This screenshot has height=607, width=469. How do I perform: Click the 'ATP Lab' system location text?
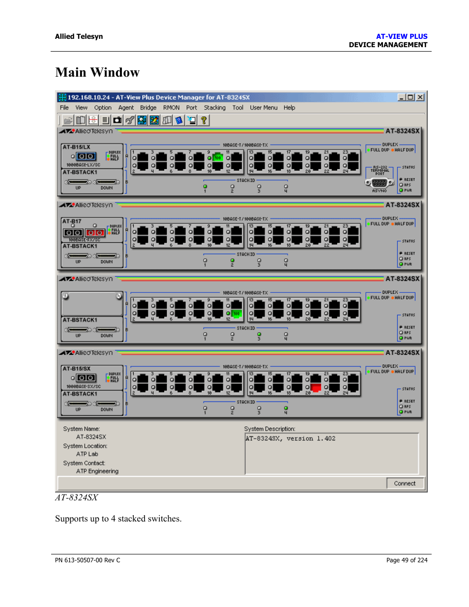(x=87, y=454)
